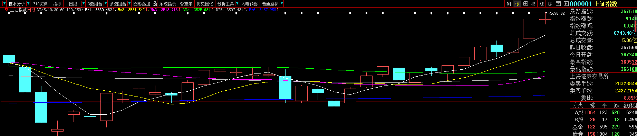Viewport: 637px width, 136px height.
Task: Click the red gear indicator settings icon
Action: [x=6, y=10]
